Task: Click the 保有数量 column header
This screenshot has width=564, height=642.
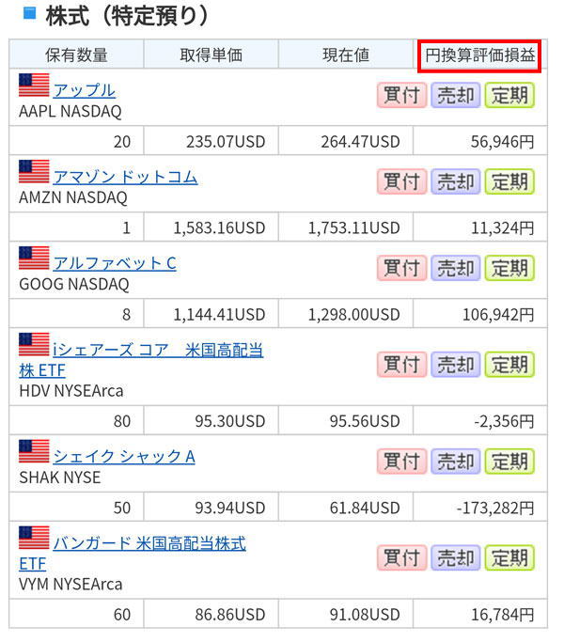Action: coord(76,55)
